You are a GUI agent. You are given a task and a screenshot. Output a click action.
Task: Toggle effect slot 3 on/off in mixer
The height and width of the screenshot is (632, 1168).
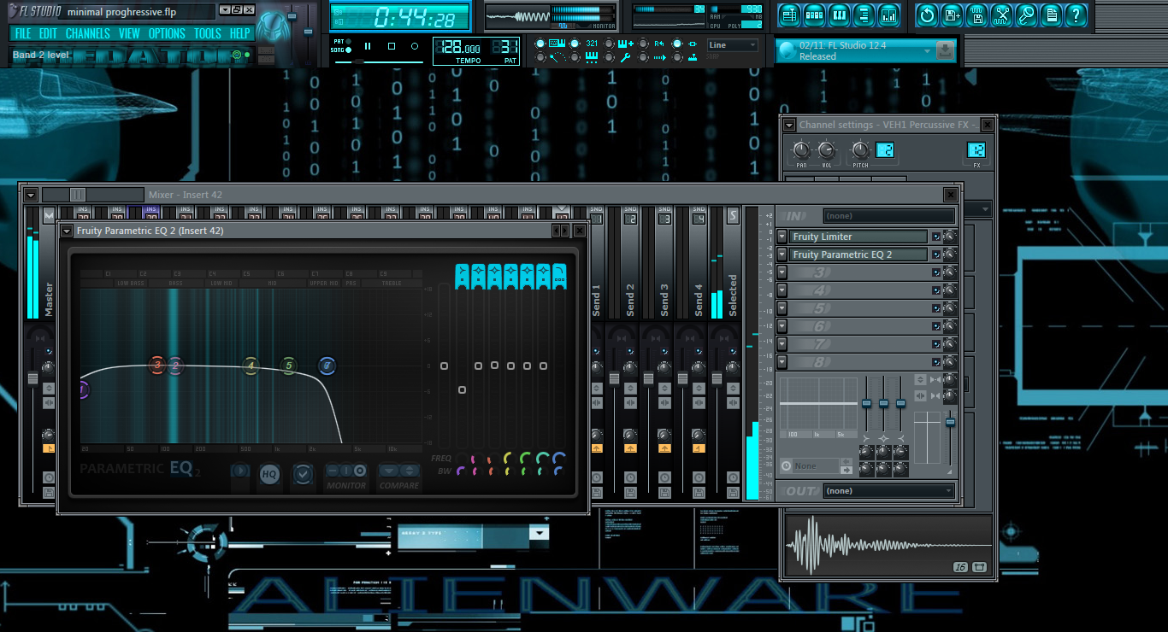click(x=936, y=272)
